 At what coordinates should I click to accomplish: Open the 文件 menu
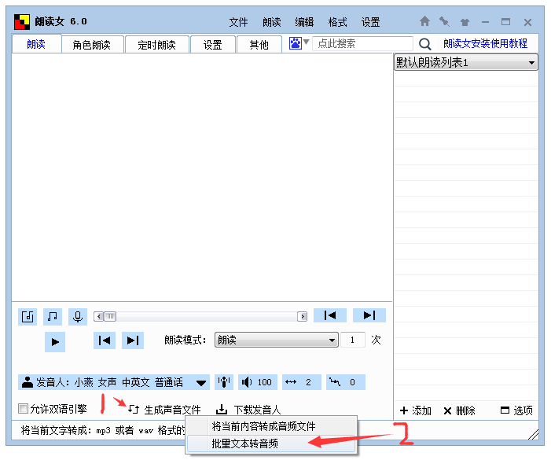[238, 23]
